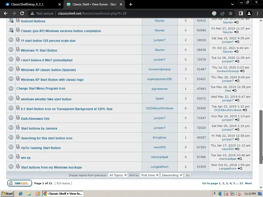Open Windows Media Player from taskbar
Screen dimensions: 263x197
(38, 194)
